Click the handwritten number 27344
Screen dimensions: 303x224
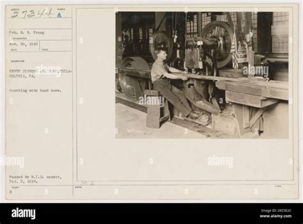point(32,13)
